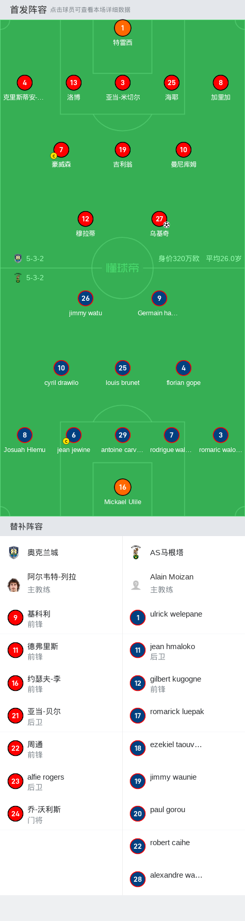Open goalkeeper 特雷西 number 1 badge
Screen dimensions: 245x921
tap(122, 28)
